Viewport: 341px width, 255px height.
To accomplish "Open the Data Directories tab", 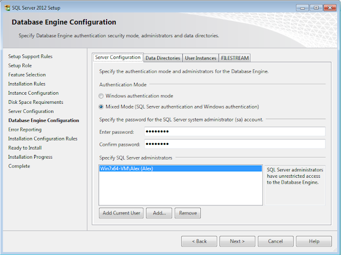I will click(163, 58).
